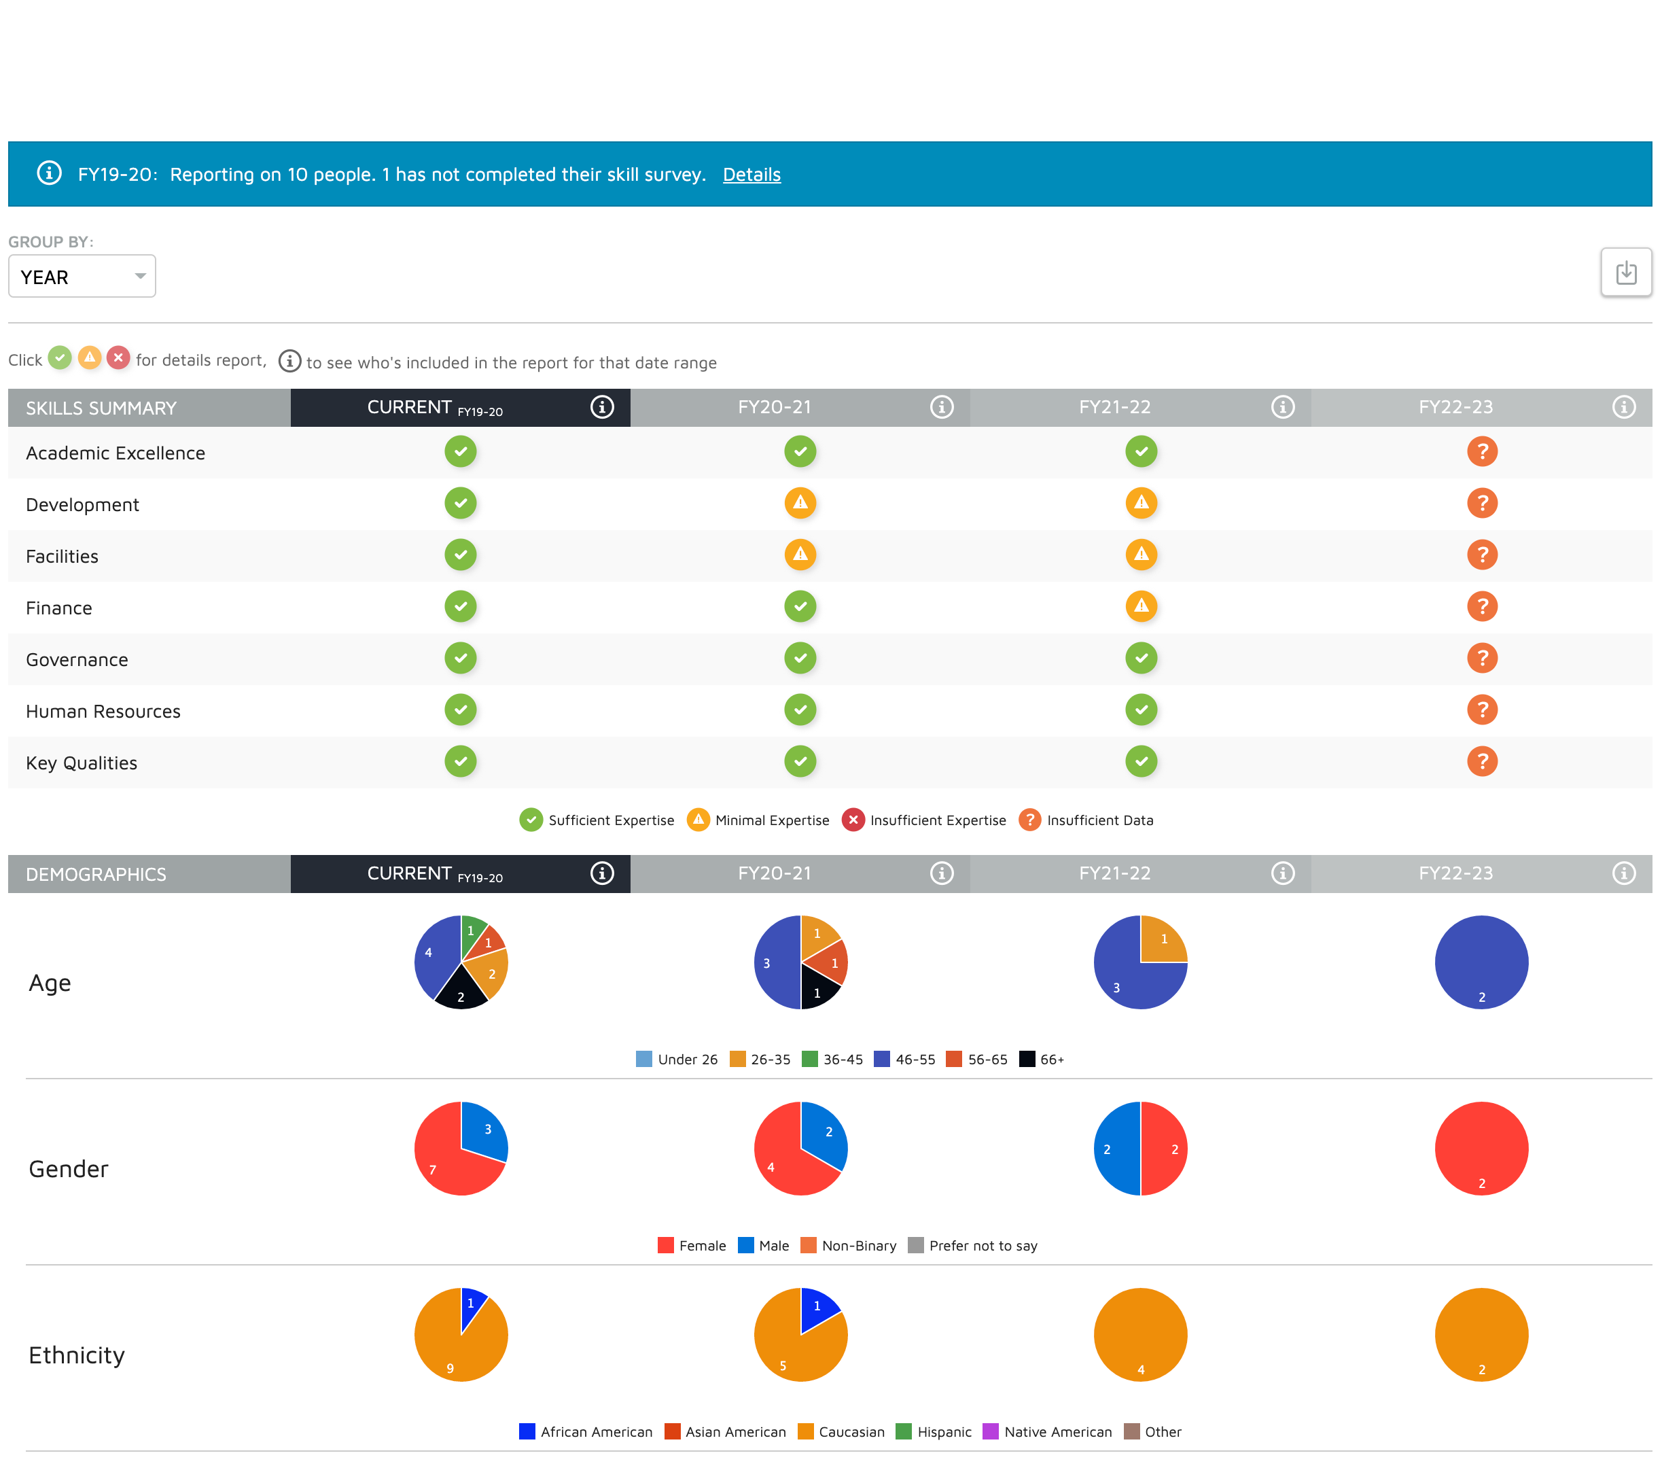1662x1466 pixels.
Task: Click info icon in Demographics FY22-23 header
Action: pos(1624,873)
